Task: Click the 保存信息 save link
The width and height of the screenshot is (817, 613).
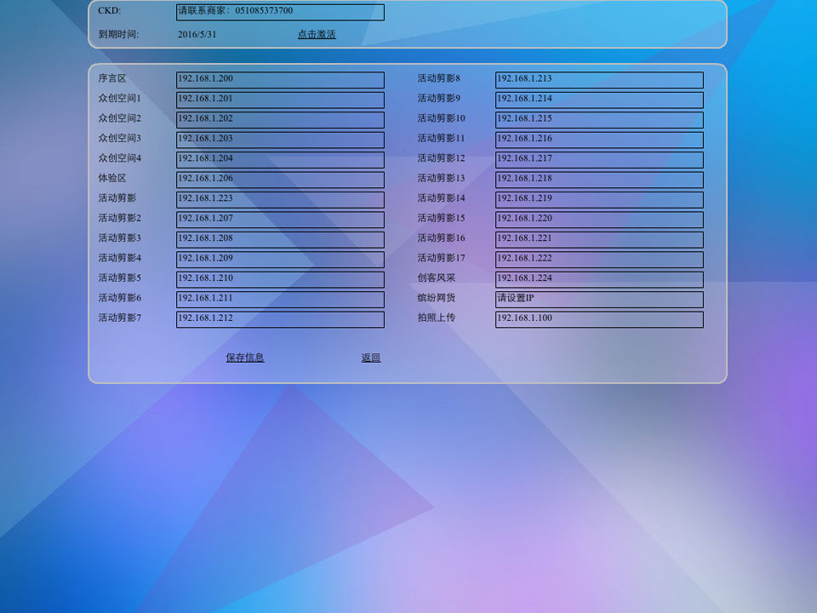Action: pos(245,358)
